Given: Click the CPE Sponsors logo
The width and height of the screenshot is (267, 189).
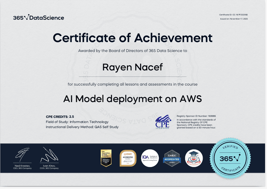Looking at the screenshot, I should click(x=163, y=122).
